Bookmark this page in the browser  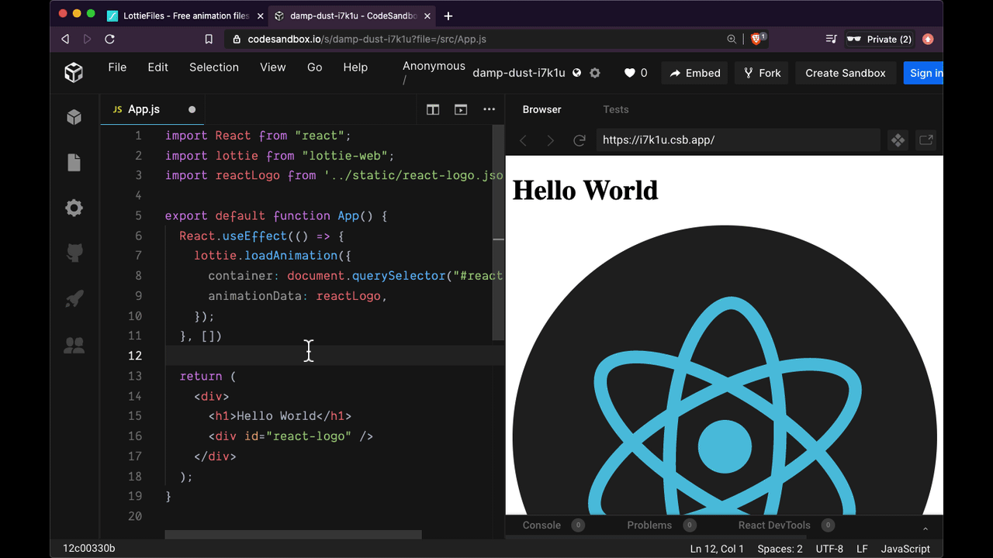coord(209,39)
